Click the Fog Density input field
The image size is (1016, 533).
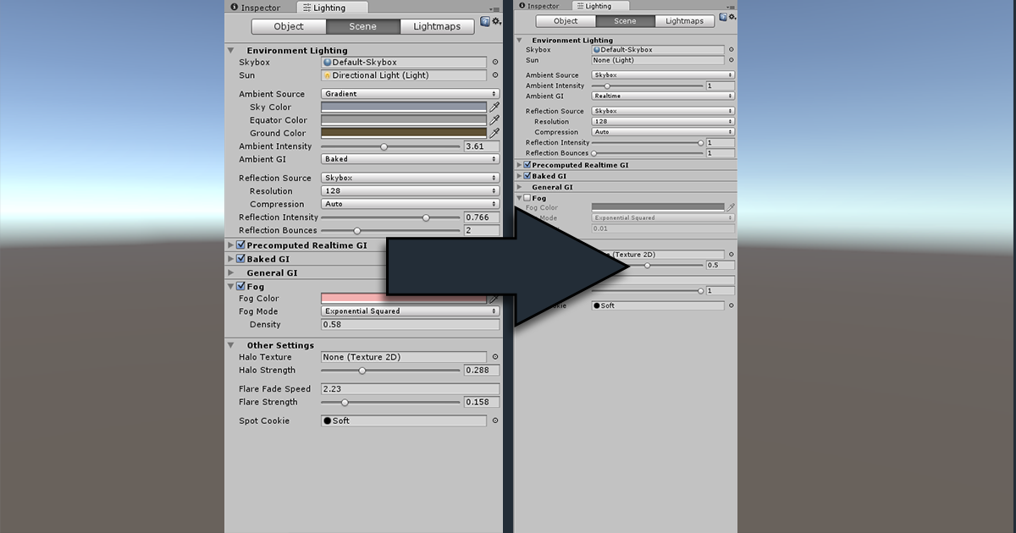click(x=410, y=325)
